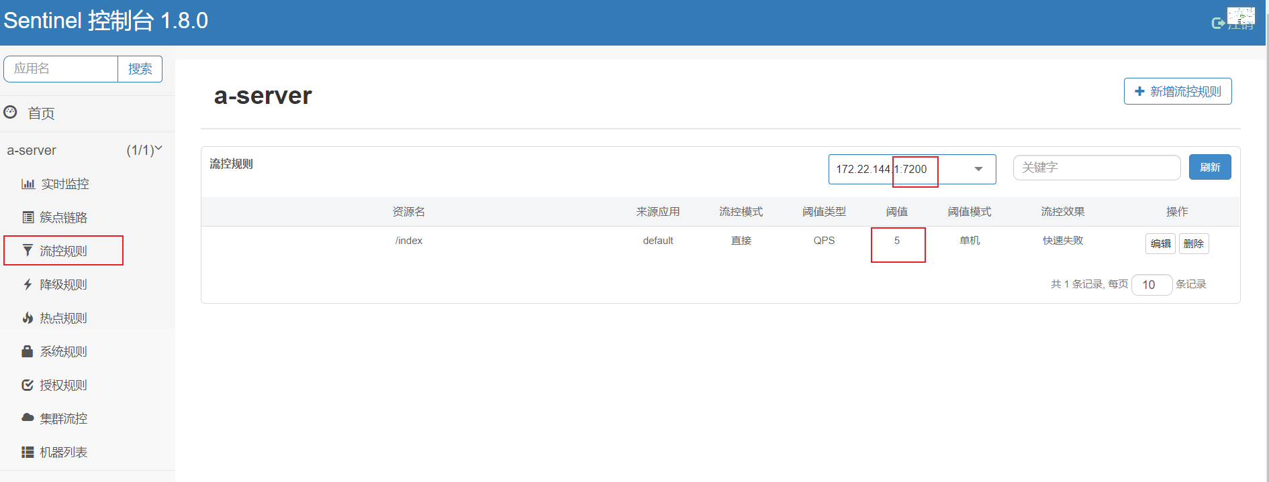This screenshot has width=1269, height=482.
Task: Click the 'default' source application cell
Action: [658, 241]
